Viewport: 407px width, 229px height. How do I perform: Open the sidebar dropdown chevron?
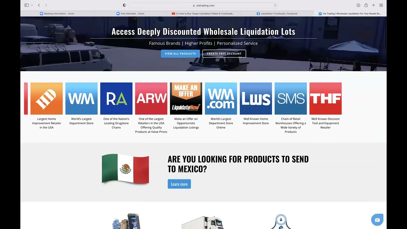pyautogui.click(x=32, y=5)
